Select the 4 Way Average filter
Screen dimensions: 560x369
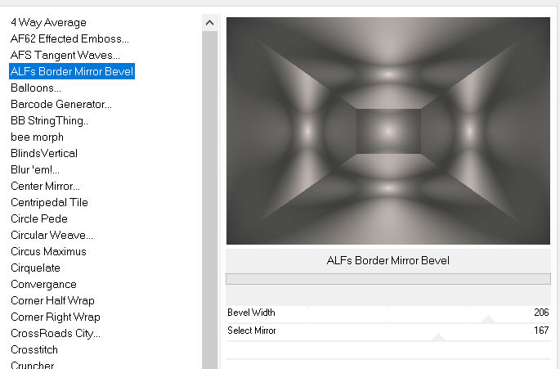pos(48,22)
